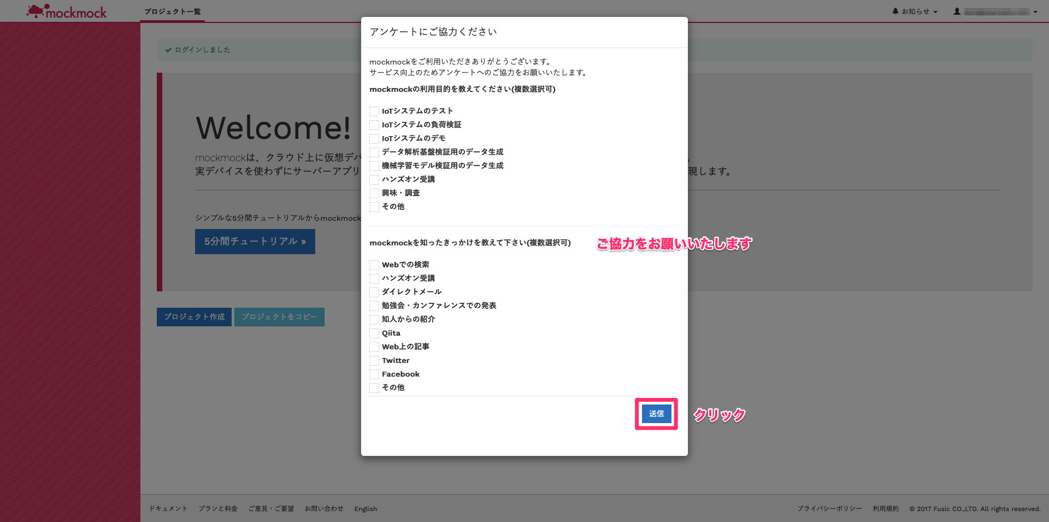Image resolution: width=1049 pixels, height=522 pixels.
Task: Check 機械学習モデル検証用のデータ生成
Action: (x=374, y=166)
